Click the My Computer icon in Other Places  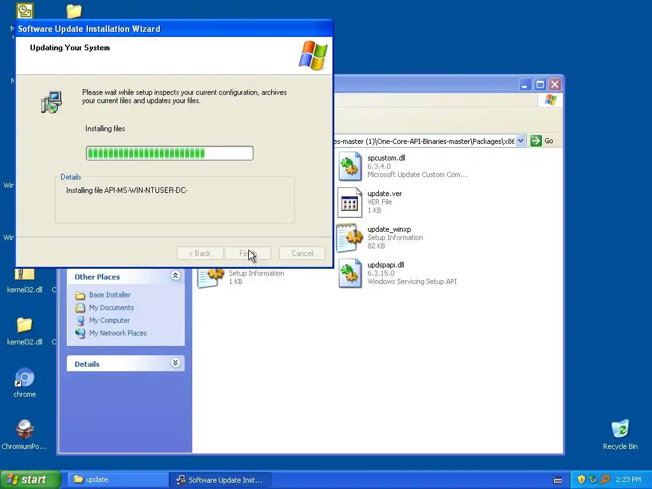(x=80, y=321)
